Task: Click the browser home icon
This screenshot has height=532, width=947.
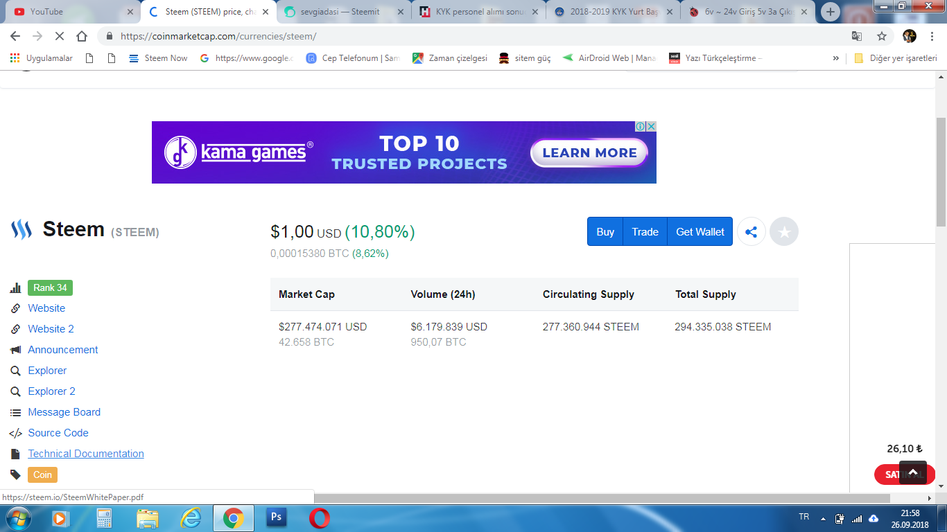Action: tap(82, 36)
